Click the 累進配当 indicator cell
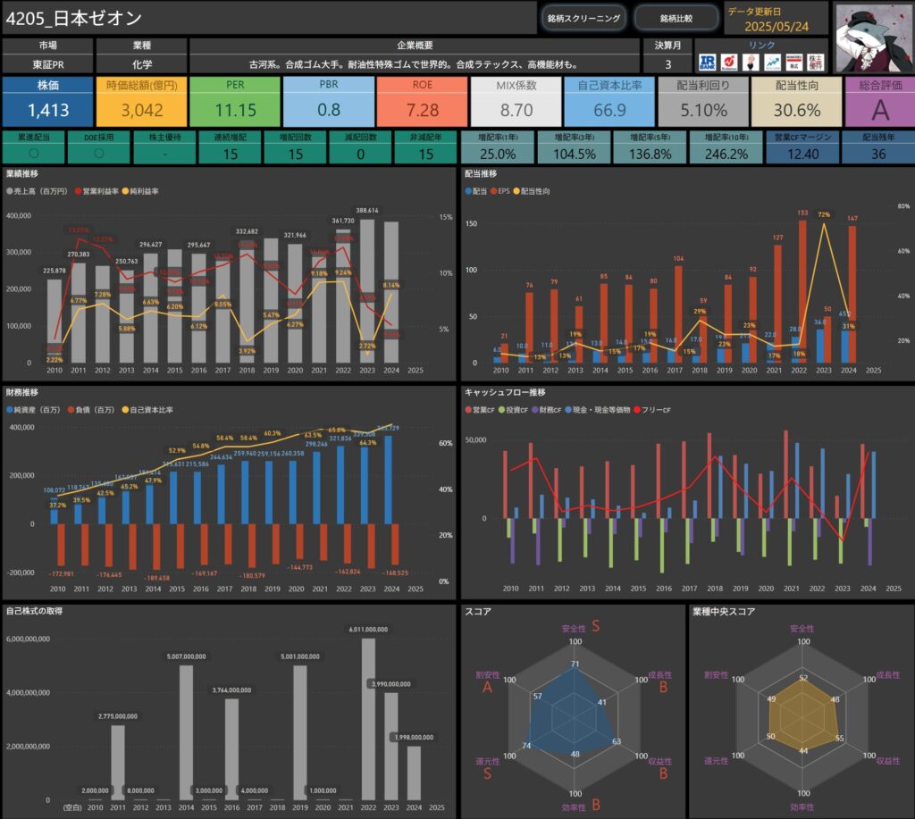Screen dimensions: 915x819 tap(34, 147)
